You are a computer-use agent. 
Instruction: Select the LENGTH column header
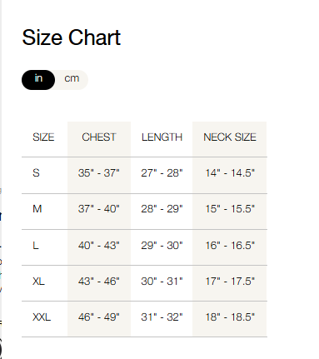click(162, 137)
